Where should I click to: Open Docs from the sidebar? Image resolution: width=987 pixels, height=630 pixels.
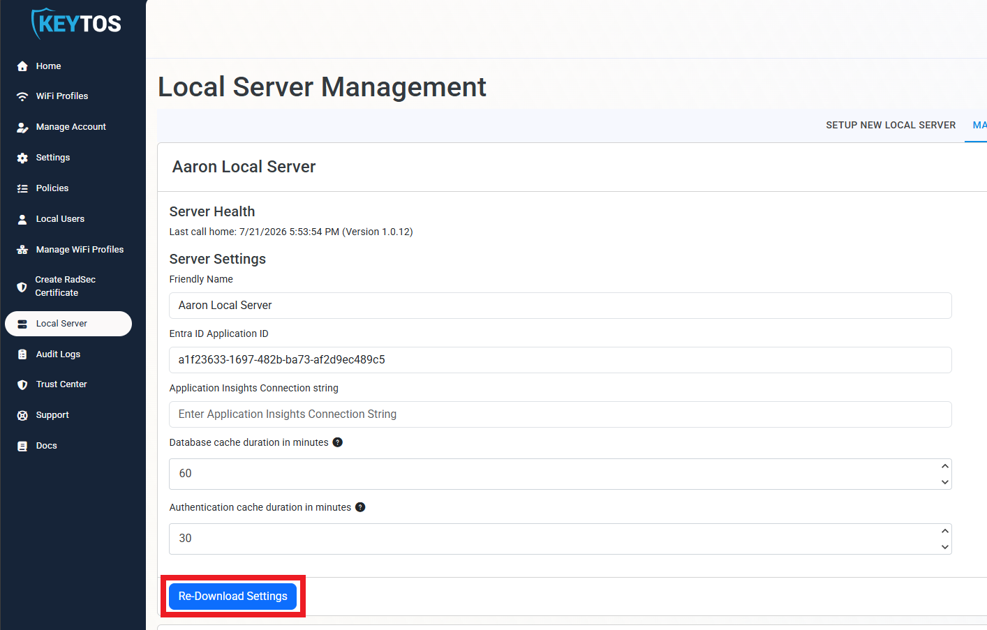pyautogui.click(x=47, y=446)
